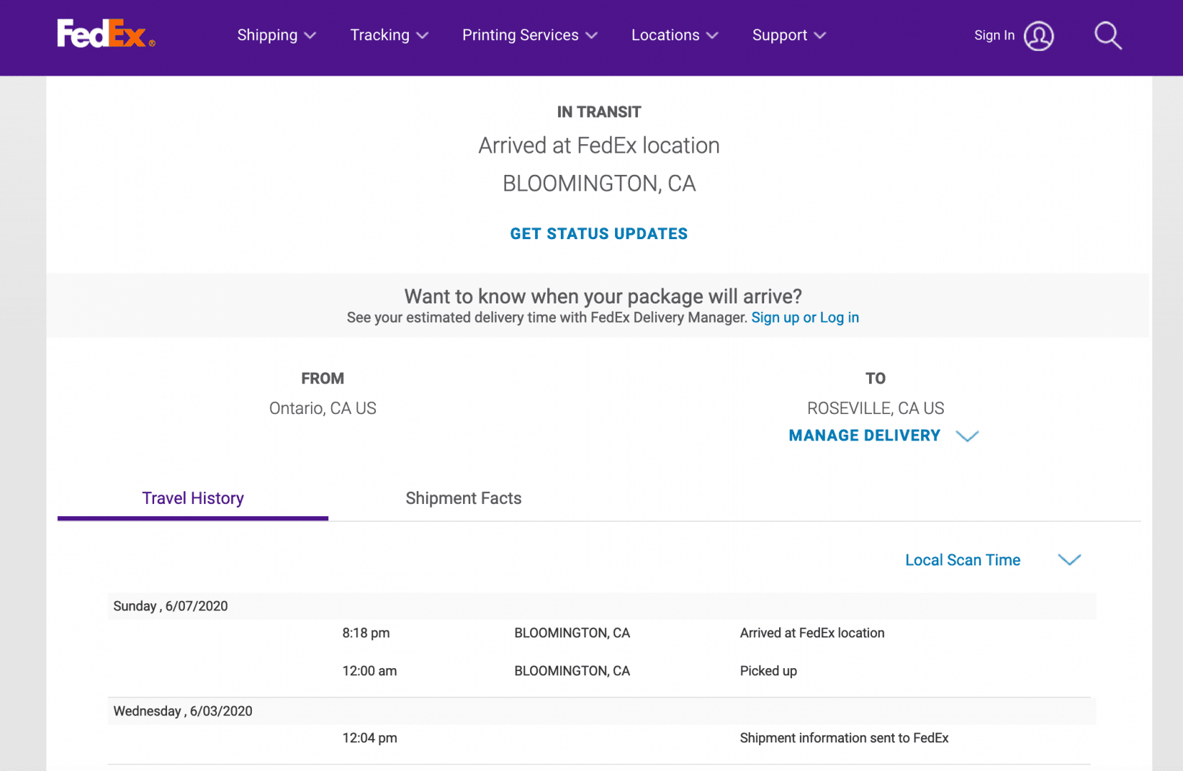
Task: Open the search magnifier icon
Action: tap(1107, 36)
